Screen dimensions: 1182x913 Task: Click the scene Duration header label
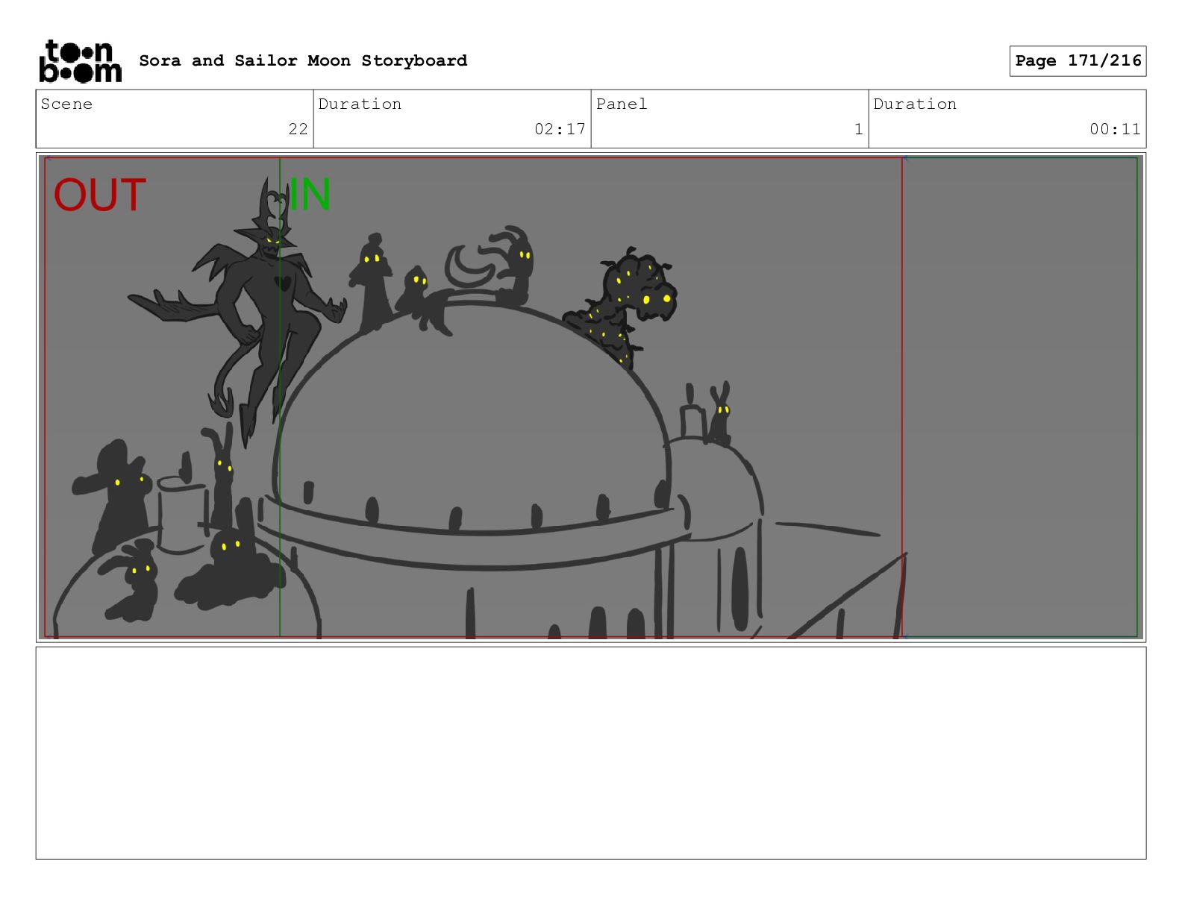360,104
